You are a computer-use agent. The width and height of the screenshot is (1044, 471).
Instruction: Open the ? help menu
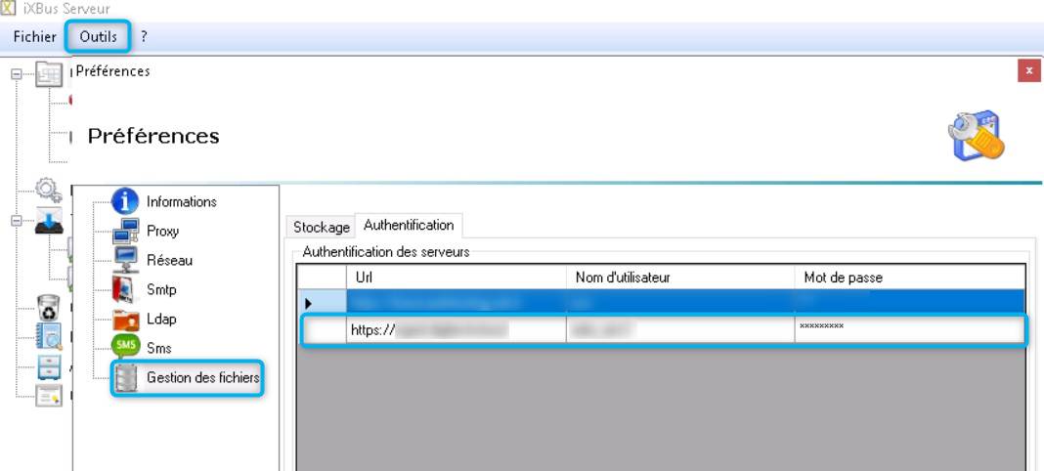tap(144, 36)
